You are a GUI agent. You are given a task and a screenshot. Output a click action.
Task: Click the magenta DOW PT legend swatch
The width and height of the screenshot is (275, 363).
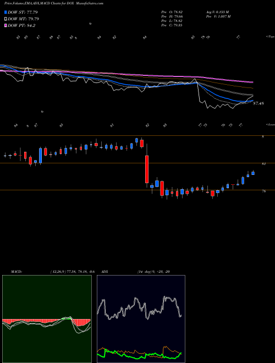[5, 26]
